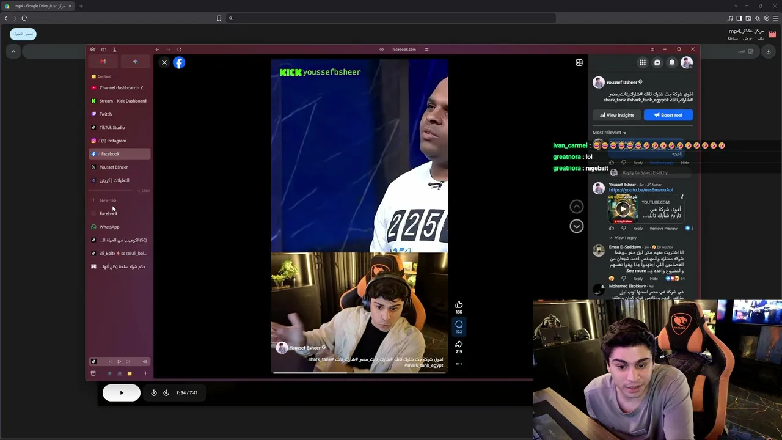Click the facebook.com address bar
Image resolution: width=782 pixels, height=440 pixels.
tap(404, 49)
